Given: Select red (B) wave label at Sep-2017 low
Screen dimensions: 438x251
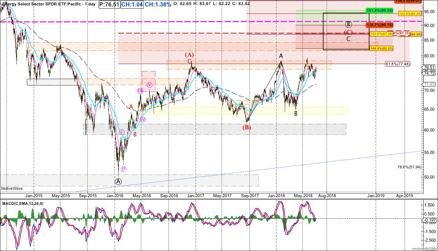Looking at the screenshot, I should point(247,127).
